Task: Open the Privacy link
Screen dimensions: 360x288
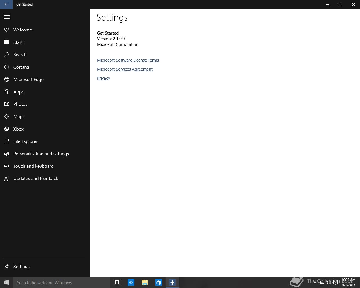Action: point(103,78)
